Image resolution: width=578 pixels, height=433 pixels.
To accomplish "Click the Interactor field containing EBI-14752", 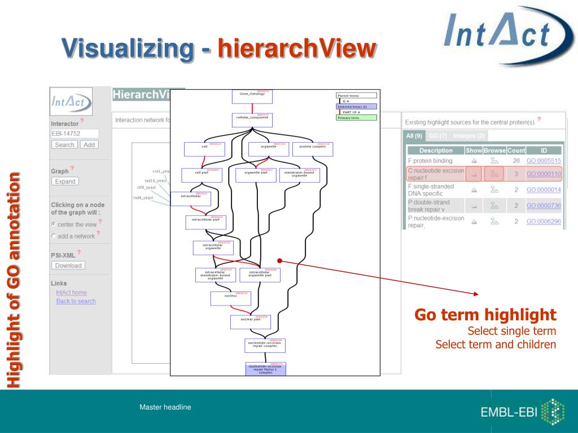I will click(75, 133).
